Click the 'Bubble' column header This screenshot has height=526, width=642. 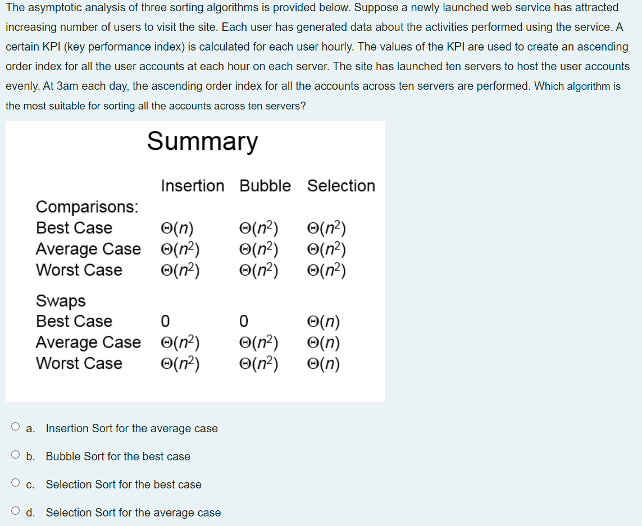coord(265,186)
